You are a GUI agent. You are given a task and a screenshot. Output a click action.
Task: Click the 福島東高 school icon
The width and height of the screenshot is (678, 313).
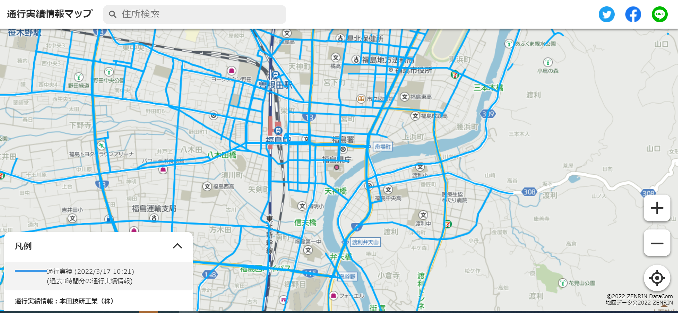coord(405,97)
